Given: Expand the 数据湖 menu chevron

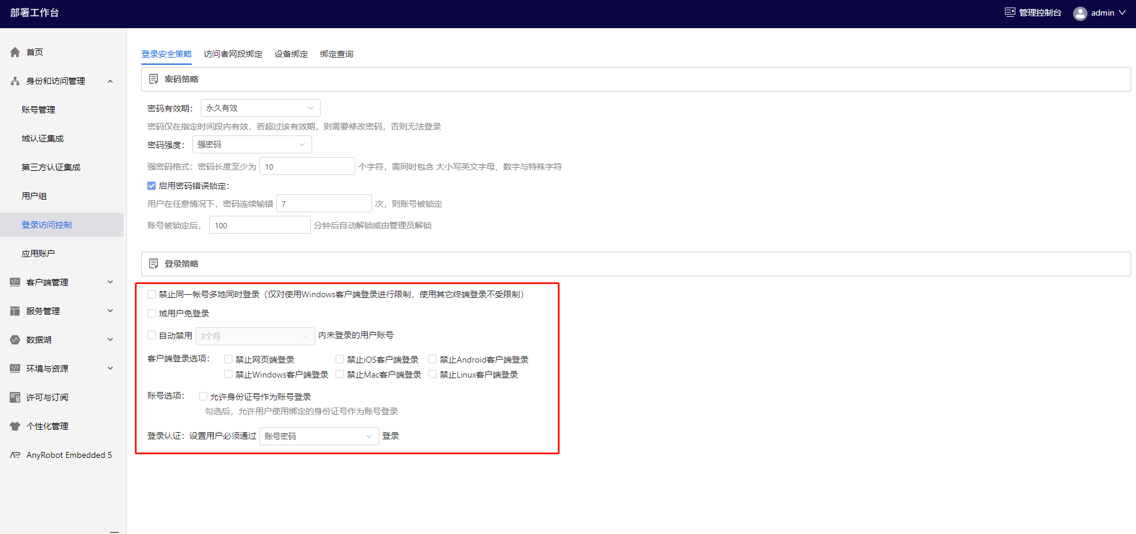Looking at the screenshot, I should [x=110, y=339].
